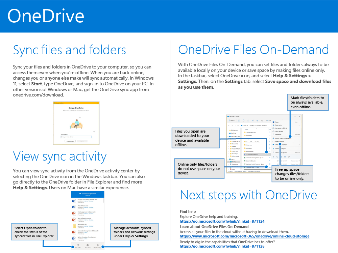Collapse the OneDrive - Contoso tree node
The height and width of the screenshot is (253, 338).
(228, 136)
